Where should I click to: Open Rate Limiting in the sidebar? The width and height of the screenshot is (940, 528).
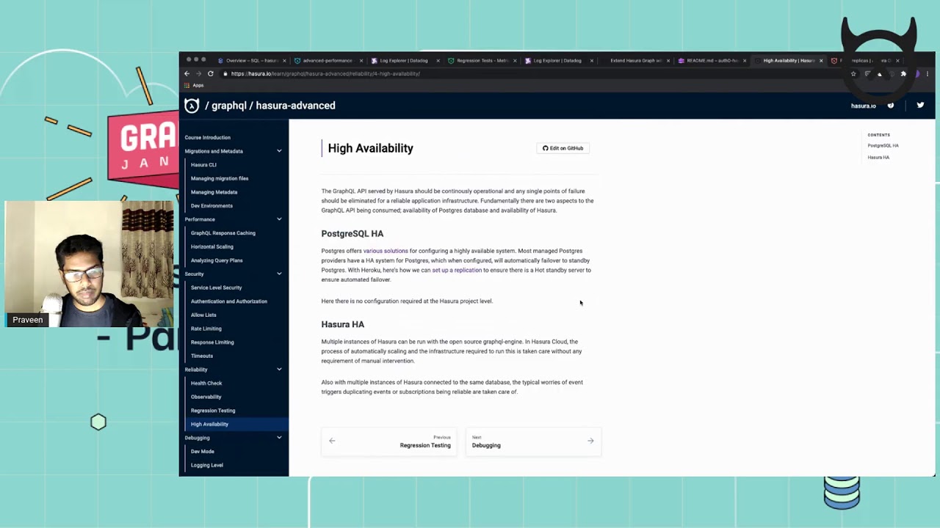click(206, 329)
